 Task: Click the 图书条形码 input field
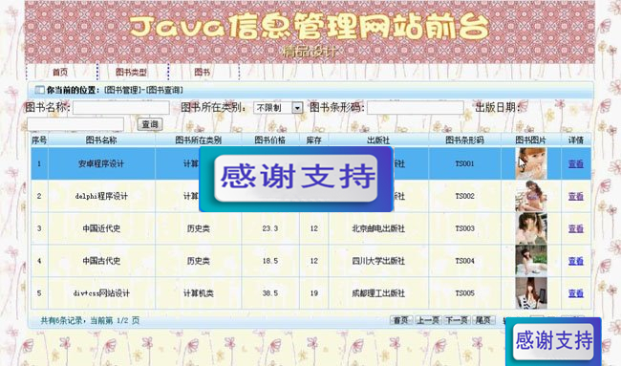(x=416, y=107)
